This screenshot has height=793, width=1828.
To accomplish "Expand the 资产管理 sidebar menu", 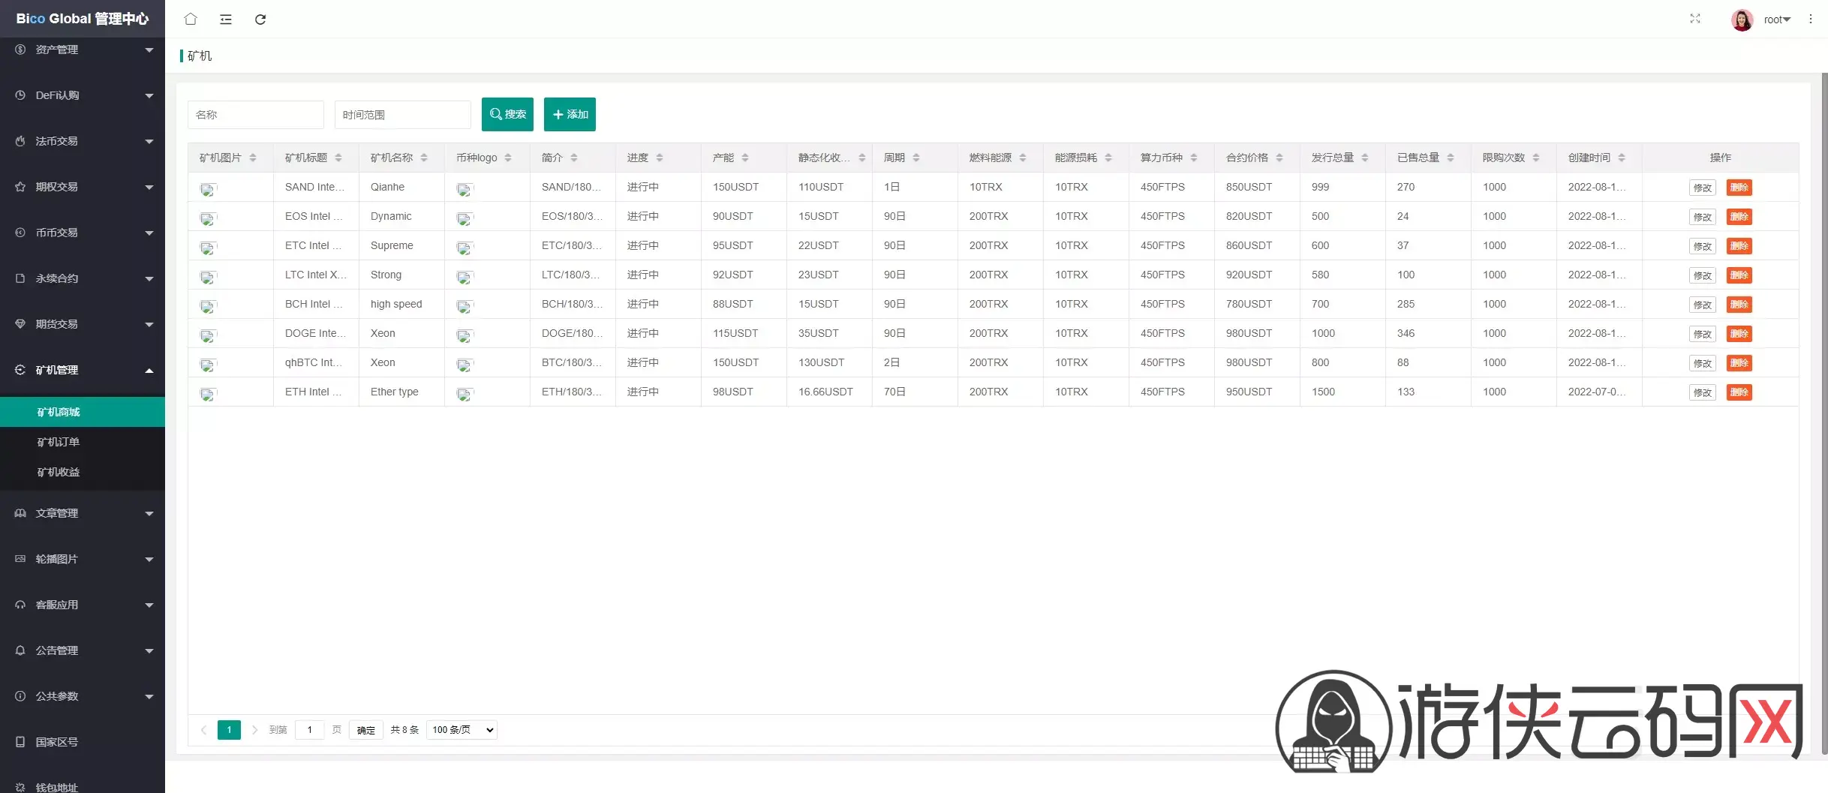I will point(83,50).
